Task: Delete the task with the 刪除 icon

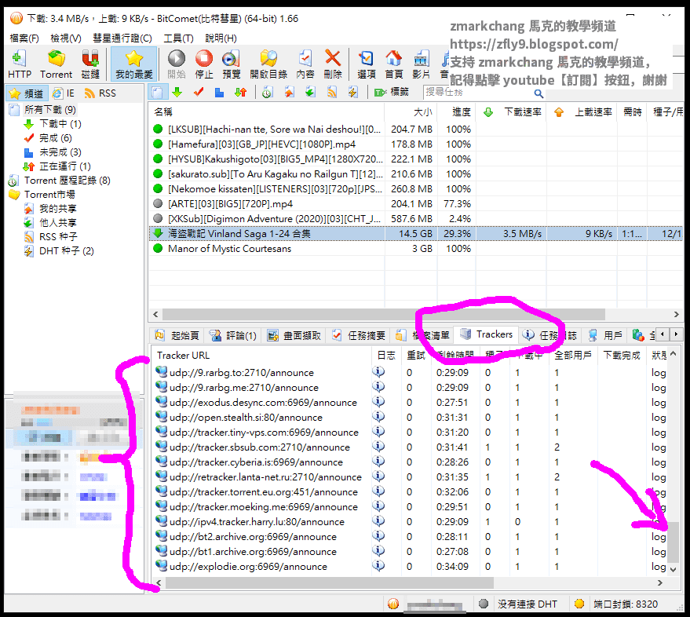Action: [x=333, y=64]
